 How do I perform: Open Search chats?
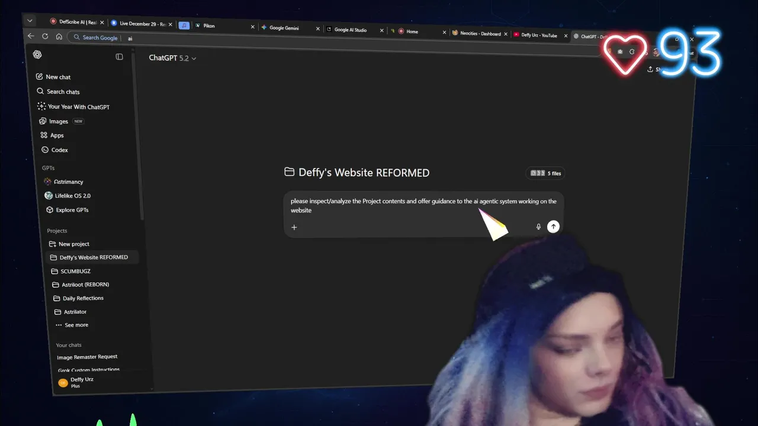click(58, 92)
